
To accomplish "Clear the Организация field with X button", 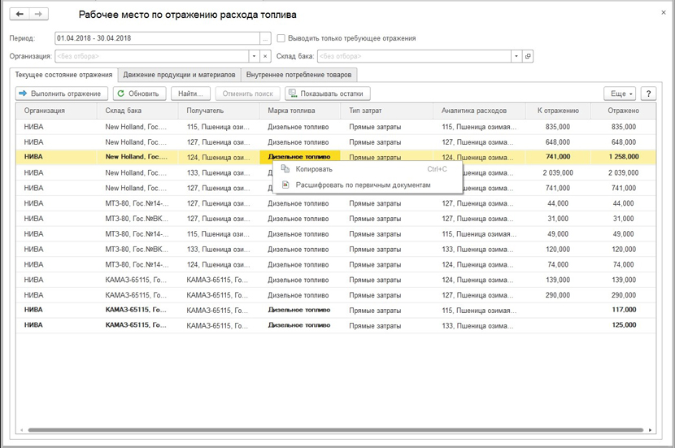I will click(265, 56).
